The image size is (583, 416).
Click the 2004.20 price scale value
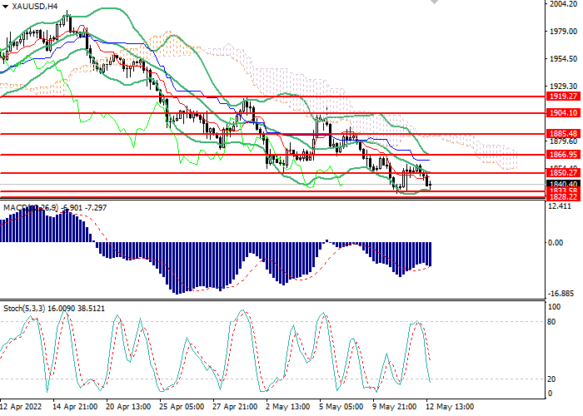coord(563,5)
